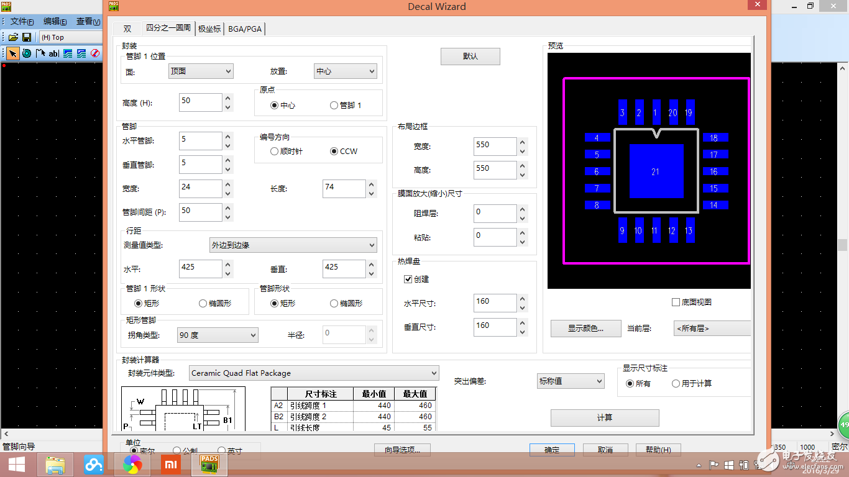
Task: Click the 确定 button
Action: coord(552,450)
